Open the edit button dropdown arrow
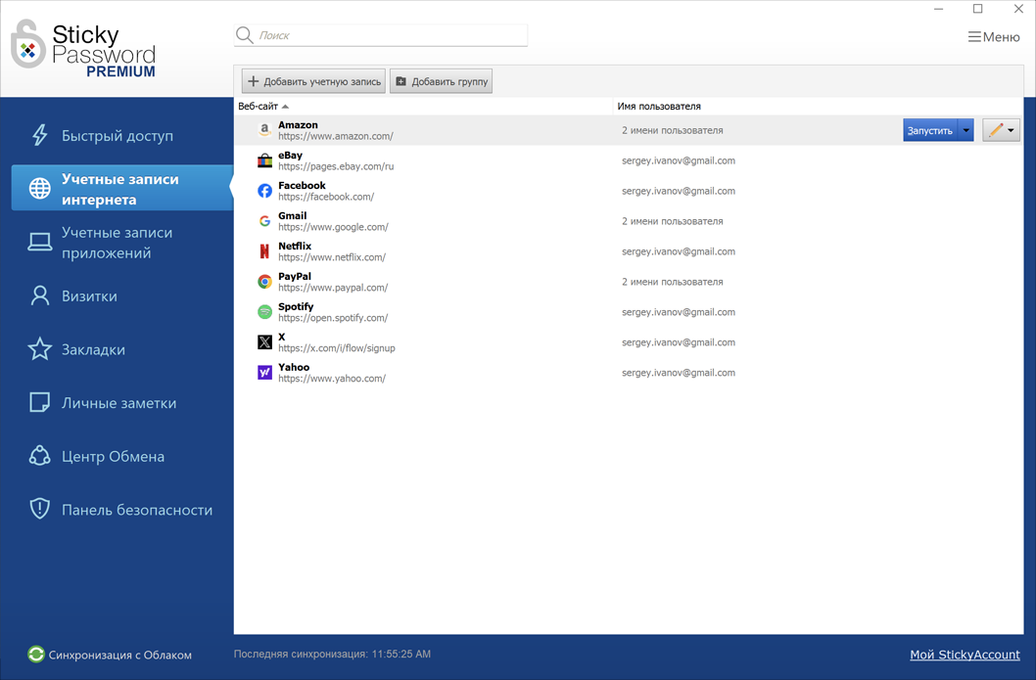1036x680 pixels. click(1012, 130)
